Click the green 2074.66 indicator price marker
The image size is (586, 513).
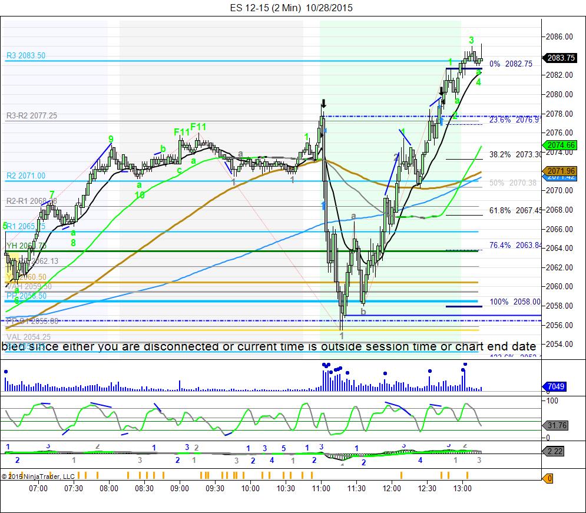tap(560, 145)
